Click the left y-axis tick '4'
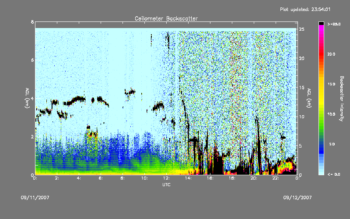350x219 pixels. (x=32, y=98)
